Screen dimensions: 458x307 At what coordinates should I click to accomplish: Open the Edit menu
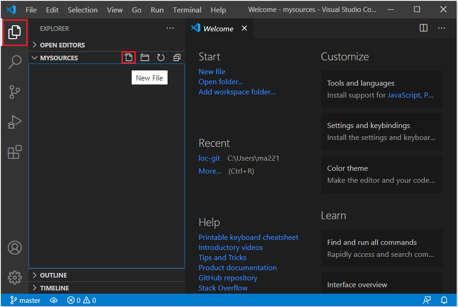point(52,10)
